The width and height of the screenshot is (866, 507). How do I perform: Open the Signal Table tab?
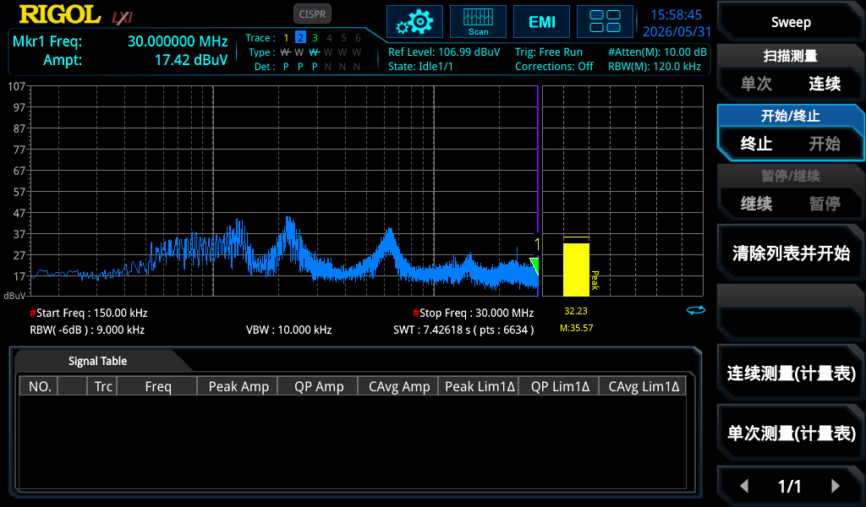point(98,361)
